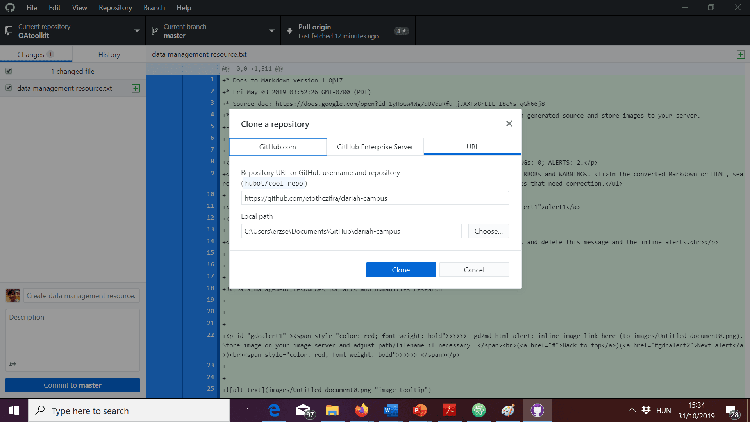Open the Repository menu

(x=115, y=8)
